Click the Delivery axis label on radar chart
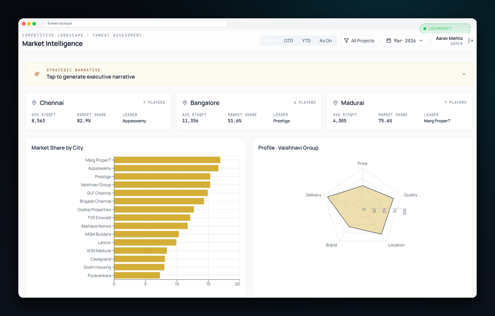This screenshot has width=495, height=316. [314, 195]
